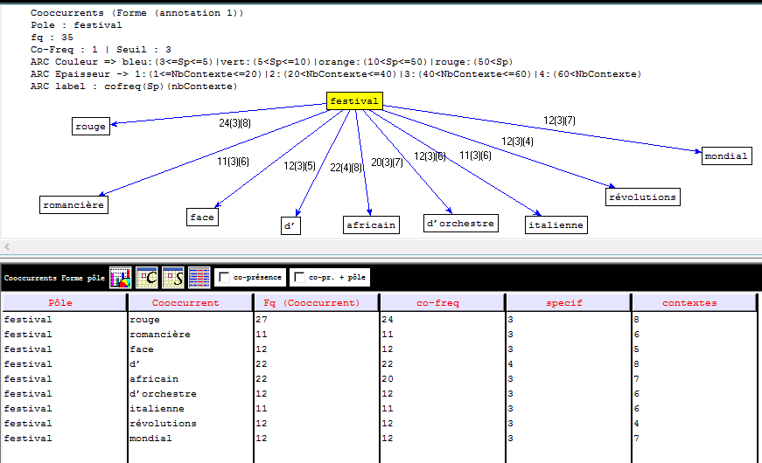Click the 'S' grid icon in toolbar
The width and height of the screenshot is (762, 463).
tap(173, 278)
